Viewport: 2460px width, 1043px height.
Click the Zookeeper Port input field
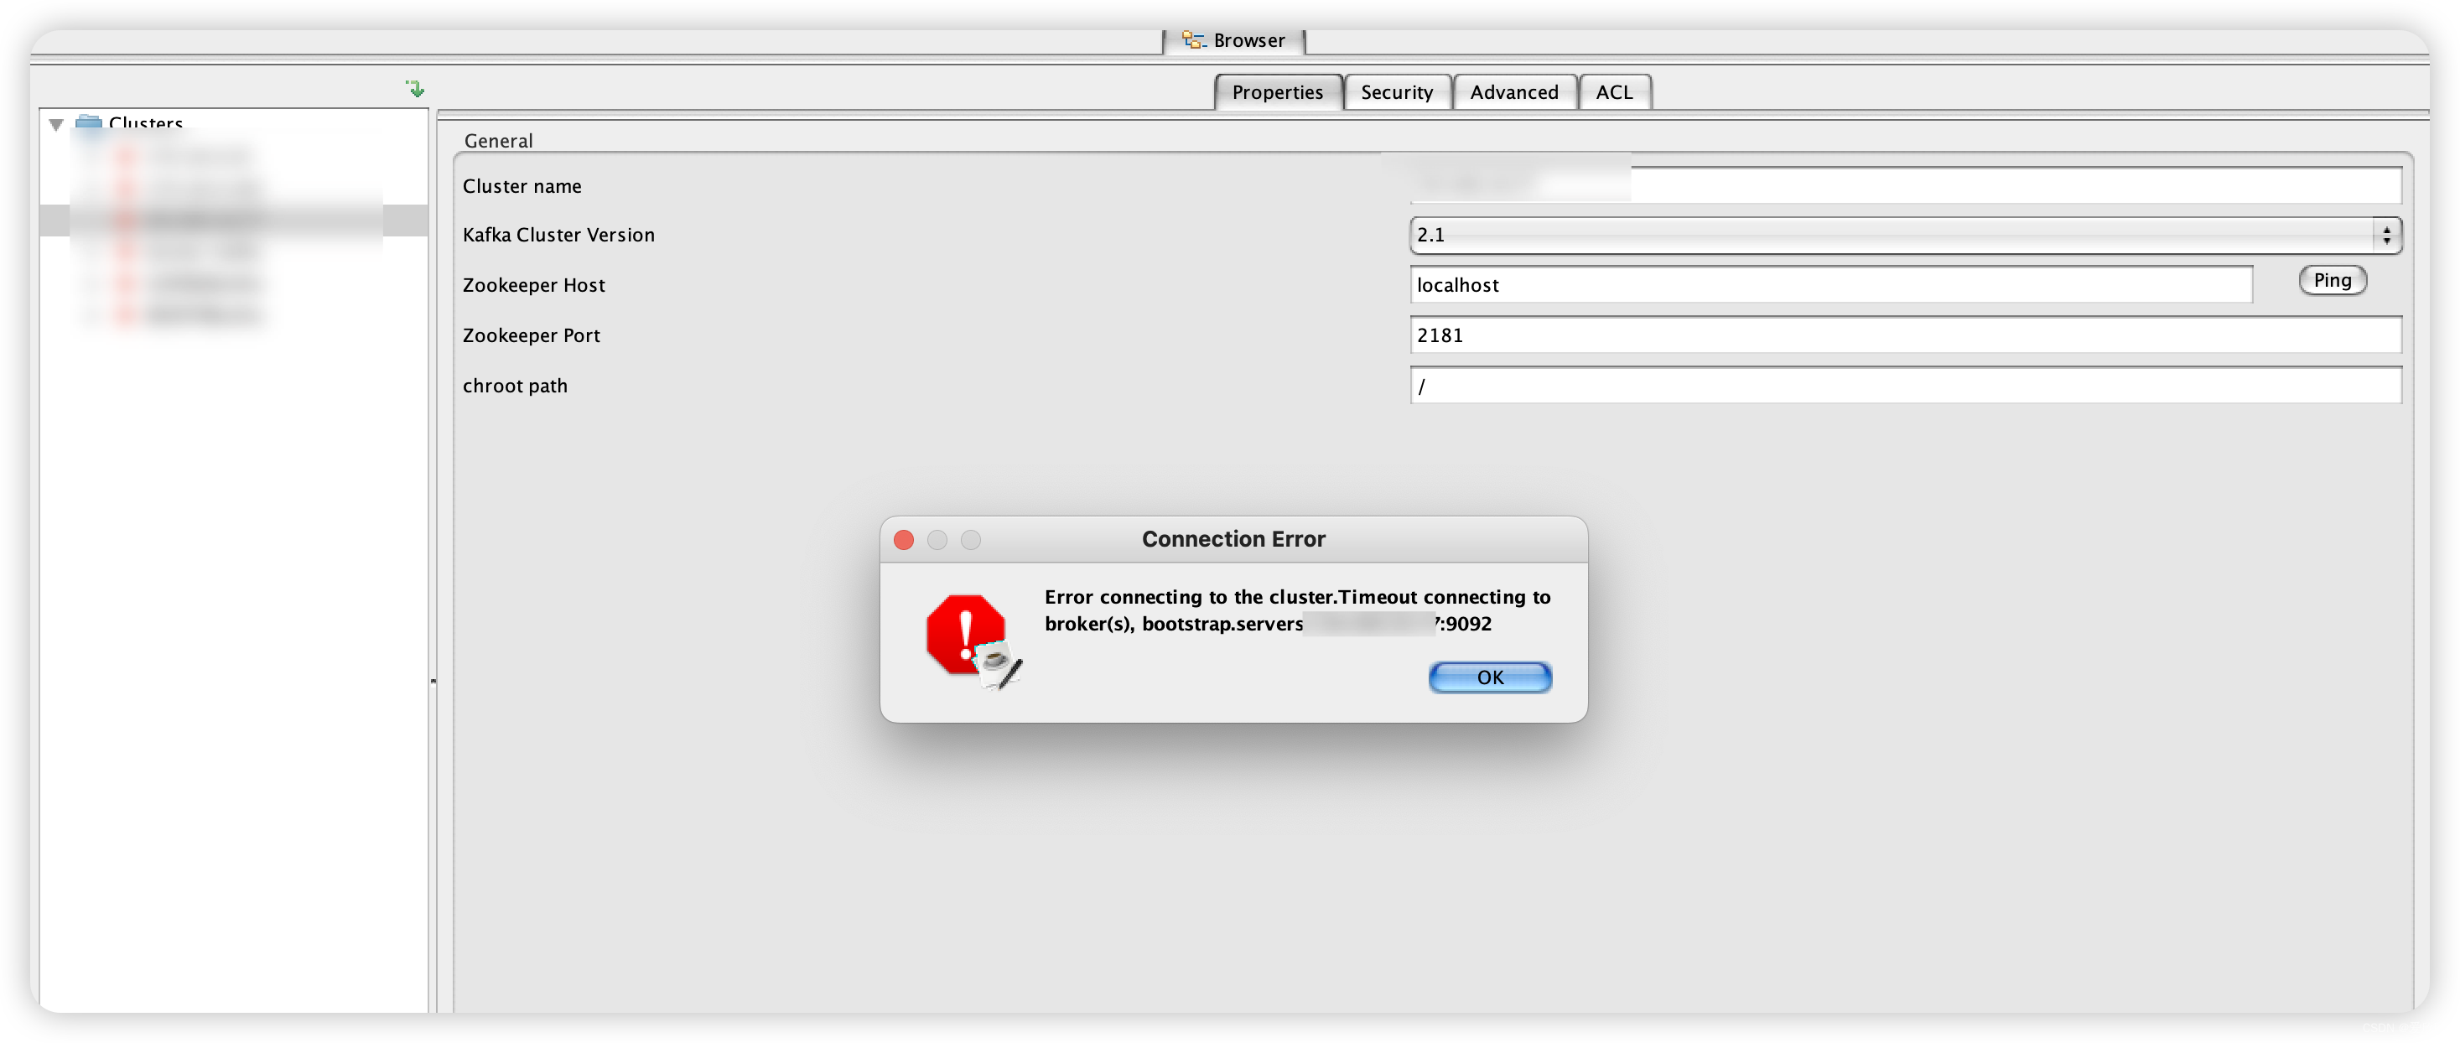1903,334
